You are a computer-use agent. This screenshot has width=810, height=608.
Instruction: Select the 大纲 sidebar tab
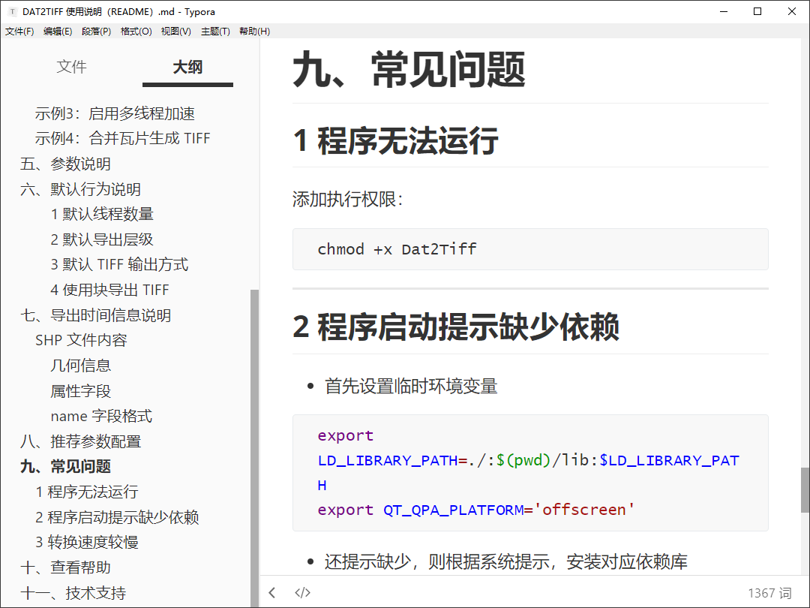(x=187, y=67)
